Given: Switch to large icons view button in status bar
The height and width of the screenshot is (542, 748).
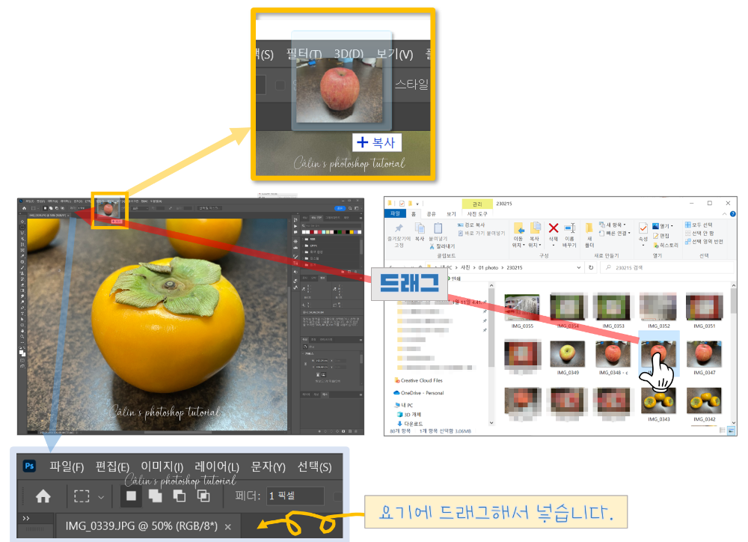Looking at the screenshot, I should pos(731,430).
